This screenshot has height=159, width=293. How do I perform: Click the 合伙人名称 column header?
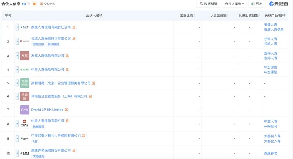94,15
